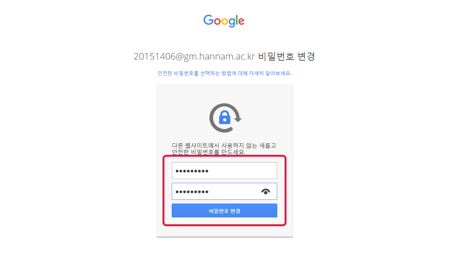
Task: Click the blue G letter in logo
Action: [x=208, y=20]
